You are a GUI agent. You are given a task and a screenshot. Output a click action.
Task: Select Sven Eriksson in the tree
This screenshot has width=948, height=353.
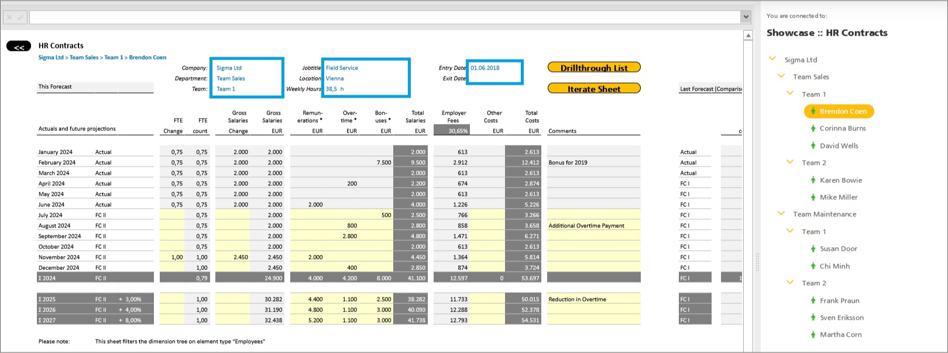841,317
